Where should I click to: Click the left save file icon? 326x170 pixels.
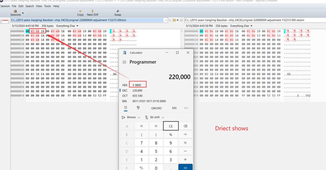[181, 20]
